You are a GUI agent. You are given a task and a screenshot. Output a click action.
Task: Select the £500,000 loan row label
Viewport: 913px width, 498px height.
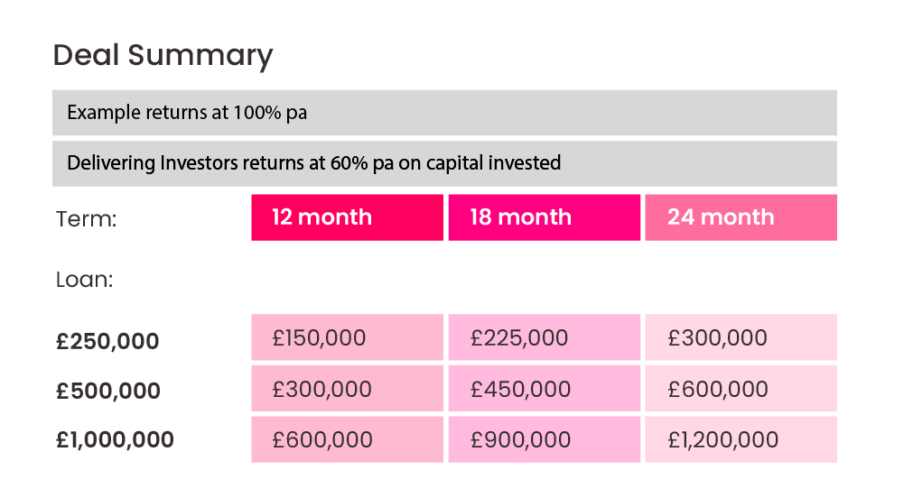108,392
